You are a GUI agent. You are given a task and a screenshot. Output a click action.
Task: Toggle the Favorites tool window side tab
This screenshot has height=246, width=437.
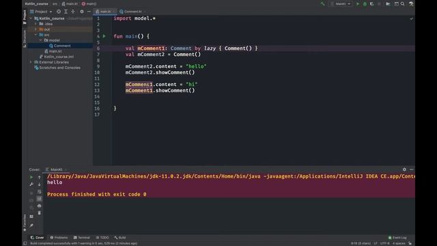[25, 223]
